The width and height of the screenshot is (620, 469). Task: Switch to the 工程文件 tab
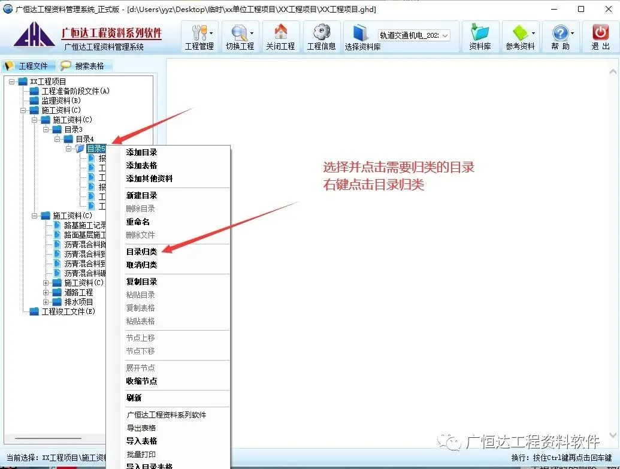click(x=29, y=66)
